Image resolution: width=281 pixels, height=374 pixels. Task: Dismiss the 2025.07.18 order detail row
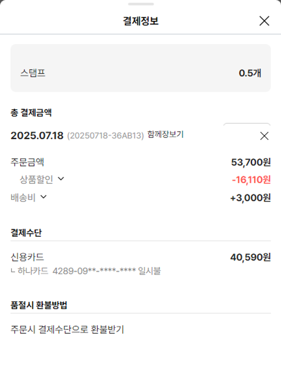[264, 136]
